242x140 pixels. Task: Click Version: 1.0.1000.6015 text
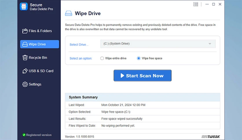click(x=80, y=137)
